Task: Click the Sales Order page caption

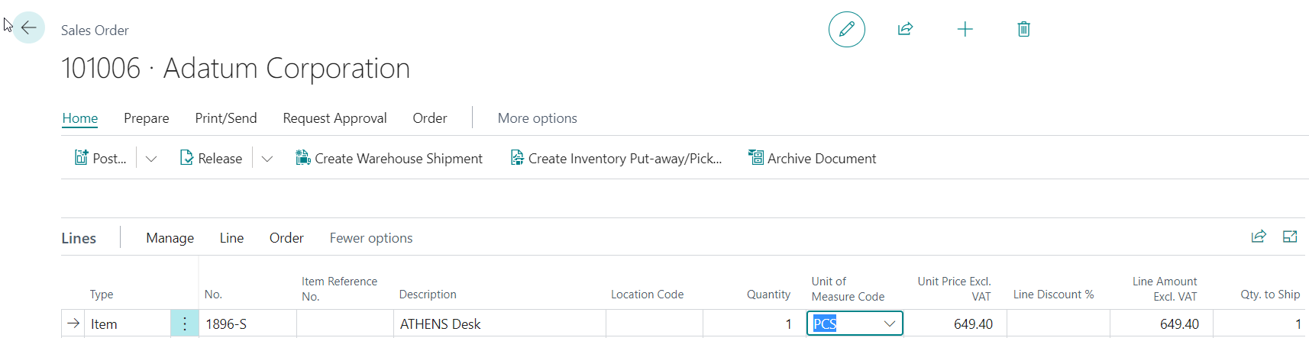Action: 95,31
